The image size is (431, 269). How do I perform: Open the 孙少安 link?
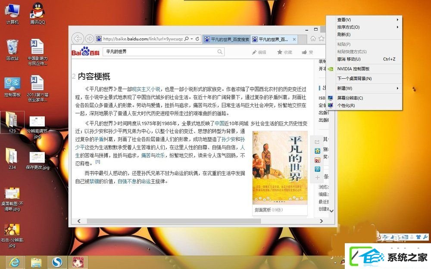point(228,139)
